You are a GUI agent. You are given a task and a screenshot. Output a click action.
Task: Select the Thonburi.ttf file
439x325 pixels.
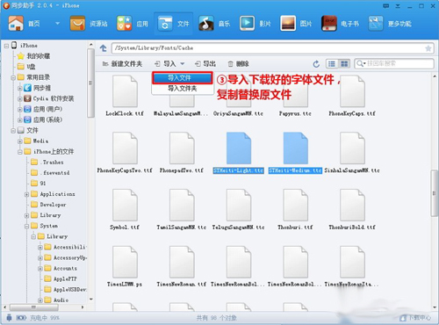[x=295, y=209]
